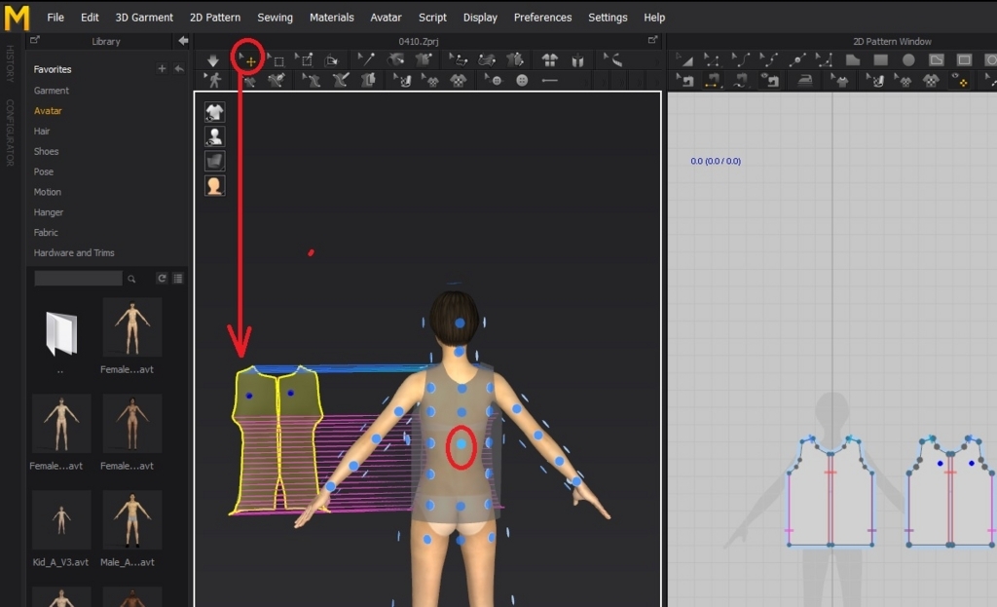
Task: Pop out the 0410.Zprj 3D window
Action: tap(652, 40)
